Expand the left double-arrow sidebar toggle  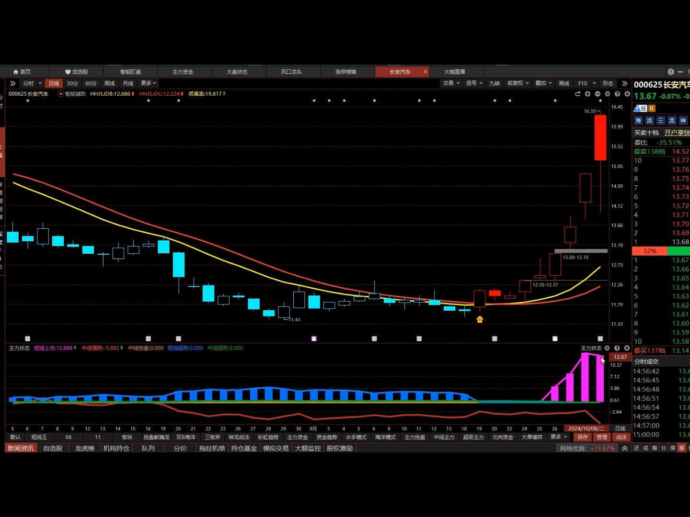point(12,83)
